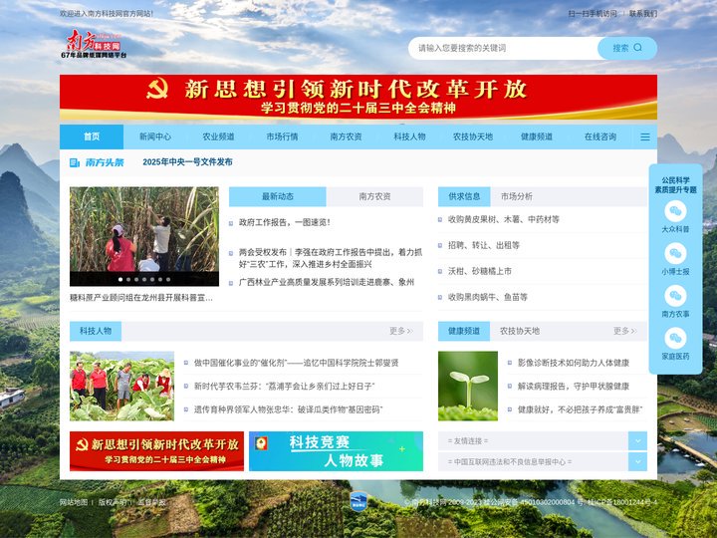Open article 政府工作报告，一图速览
Screen dimensions: 717x538
[x=285, y=223]
